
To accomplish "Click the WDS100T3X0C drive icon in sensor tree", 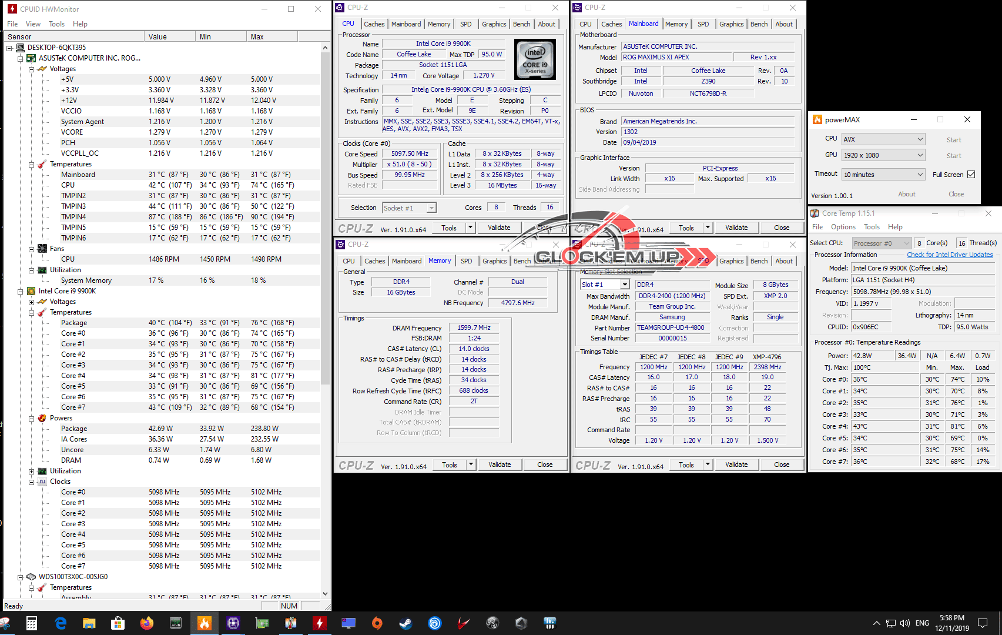I will [31, 577].
